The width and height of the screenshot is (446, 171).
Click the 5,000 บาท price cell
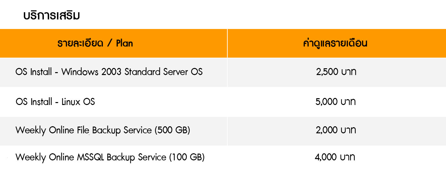click(x=335, y=102)
